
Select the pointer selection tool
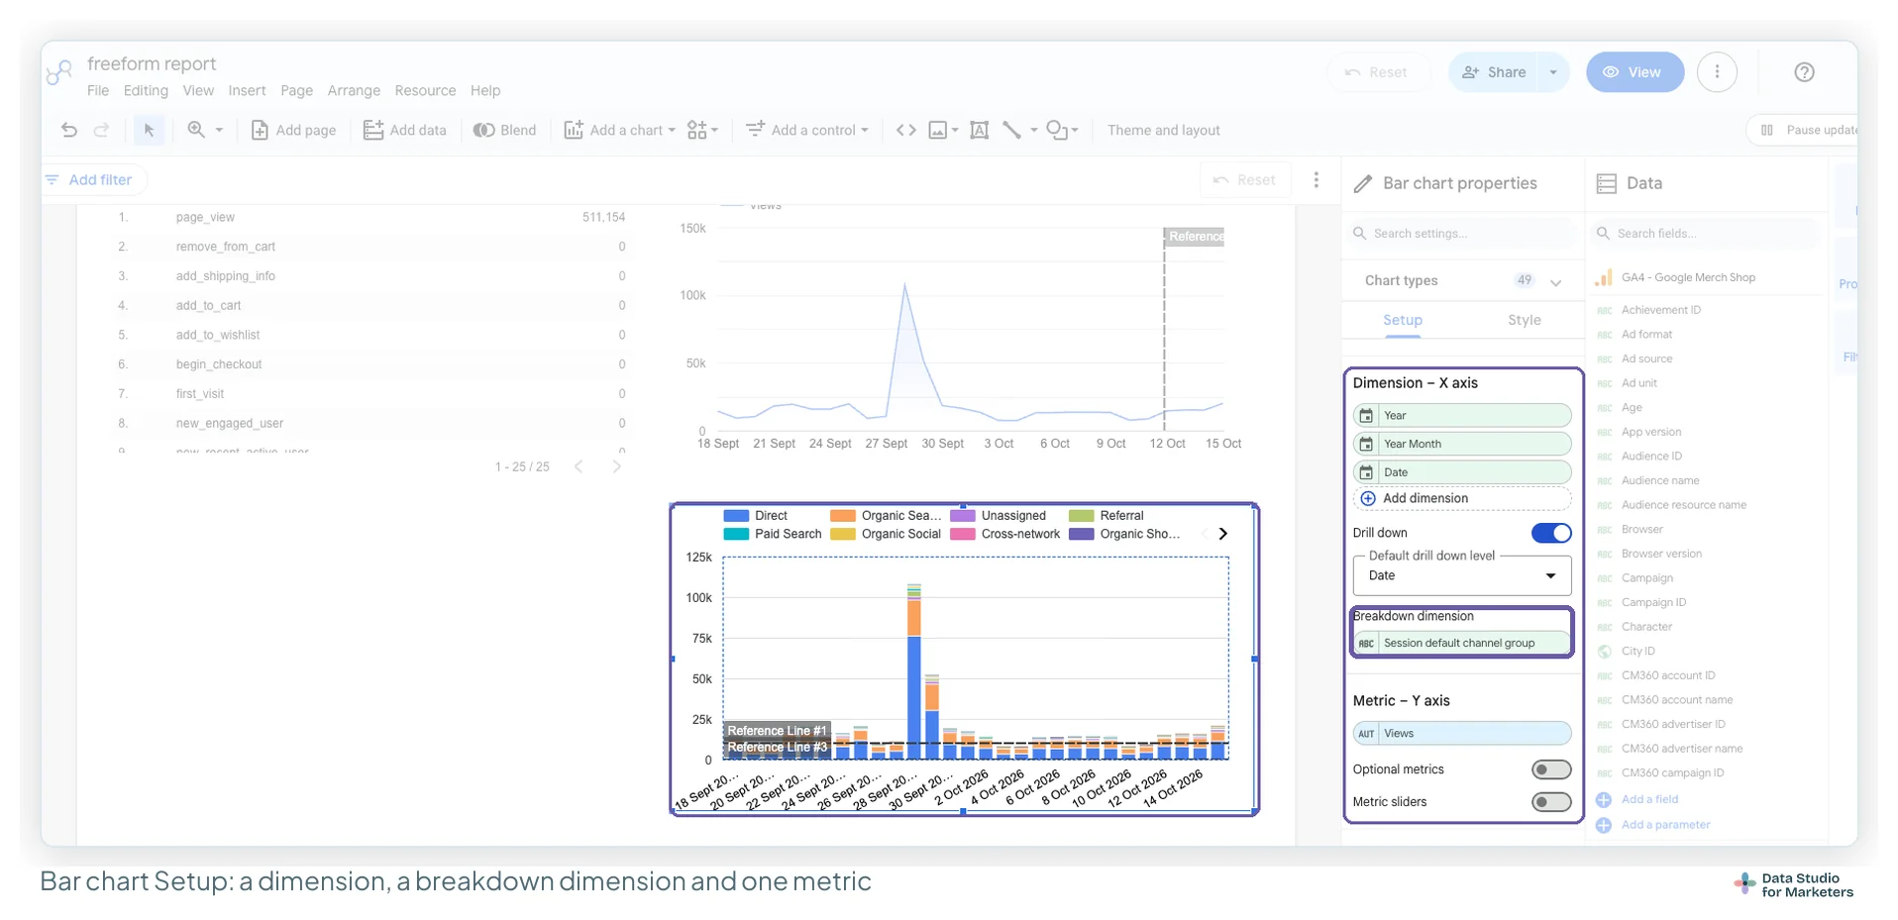[149, 130]
